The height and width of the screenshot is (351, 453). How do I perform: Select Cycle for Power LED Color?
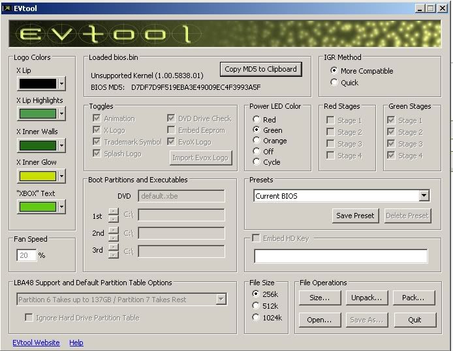pyautogui.click(x=257, y=161)
